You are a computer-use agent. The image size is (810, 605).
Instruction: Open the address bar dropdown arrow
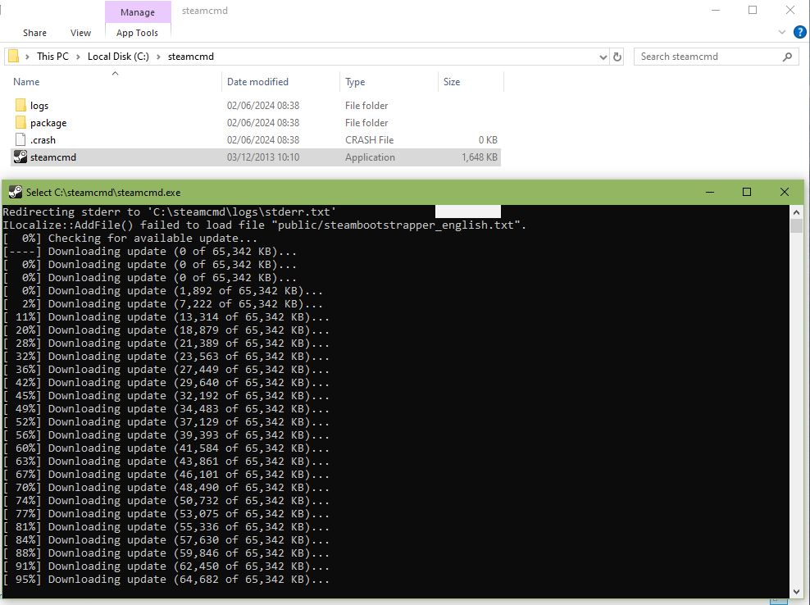(603, 57)
